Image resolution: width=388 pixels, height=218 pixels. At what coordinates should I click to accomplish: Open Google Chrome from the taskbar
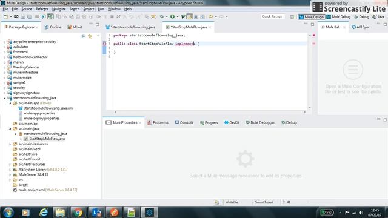coord(78,213)
